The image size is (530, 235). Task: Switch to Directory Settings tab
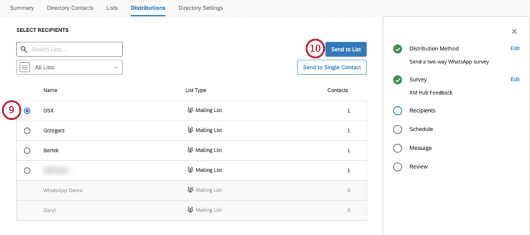(x=201, y=8)
